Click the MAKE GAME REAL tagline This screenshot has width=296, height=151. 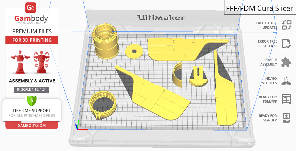coord(31,23)
